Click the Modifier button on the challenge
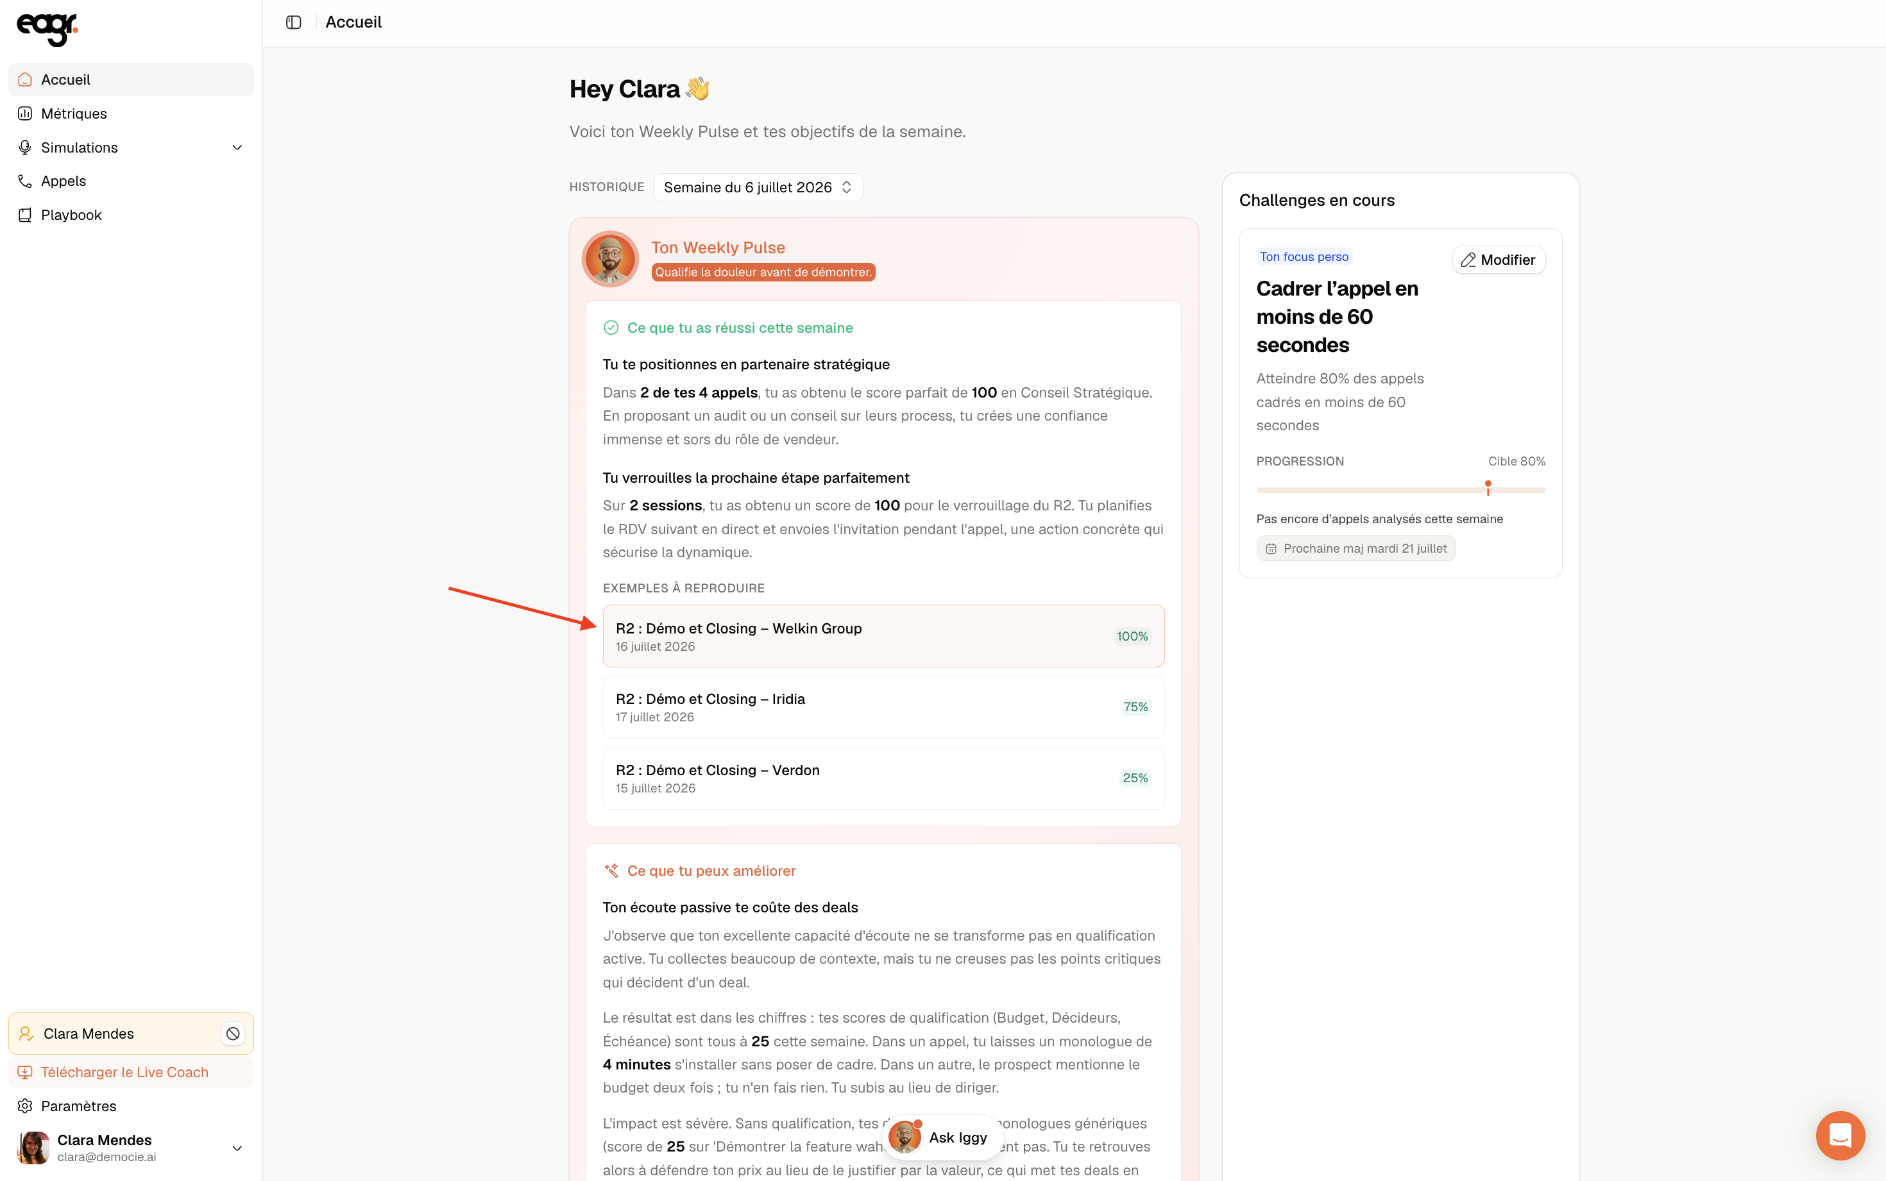The width and height of the screenshot is (1886, 1181). [1499, 260]
